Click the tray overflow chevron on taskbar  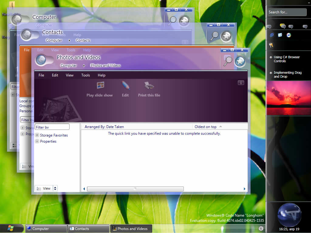(261, 228)
